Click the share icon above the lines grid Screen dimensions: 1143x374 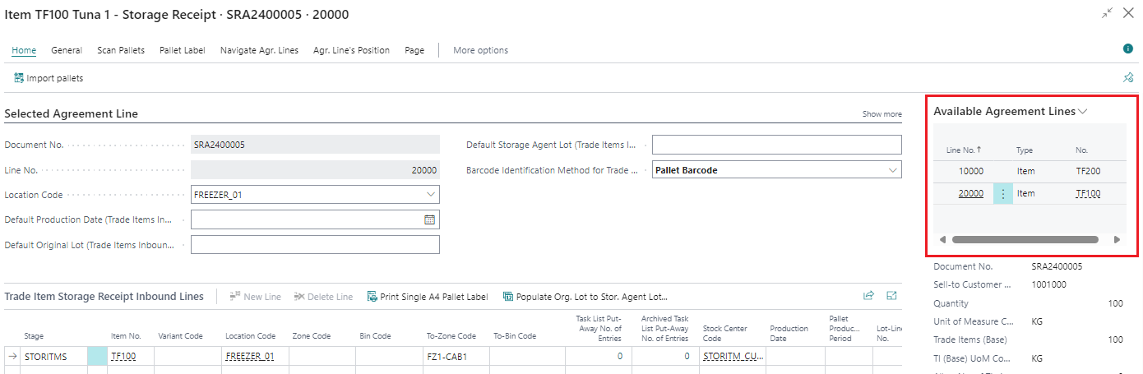(868, 296)
